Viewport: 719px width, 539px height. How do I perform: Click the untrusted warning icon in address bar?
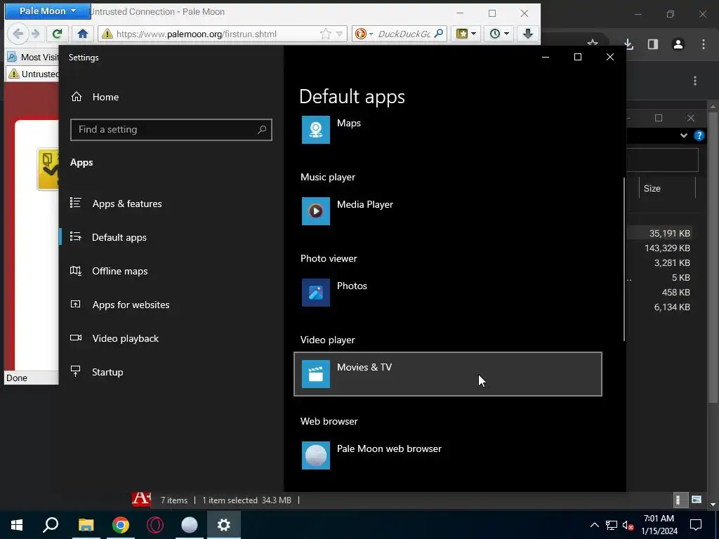pos(107,34)
